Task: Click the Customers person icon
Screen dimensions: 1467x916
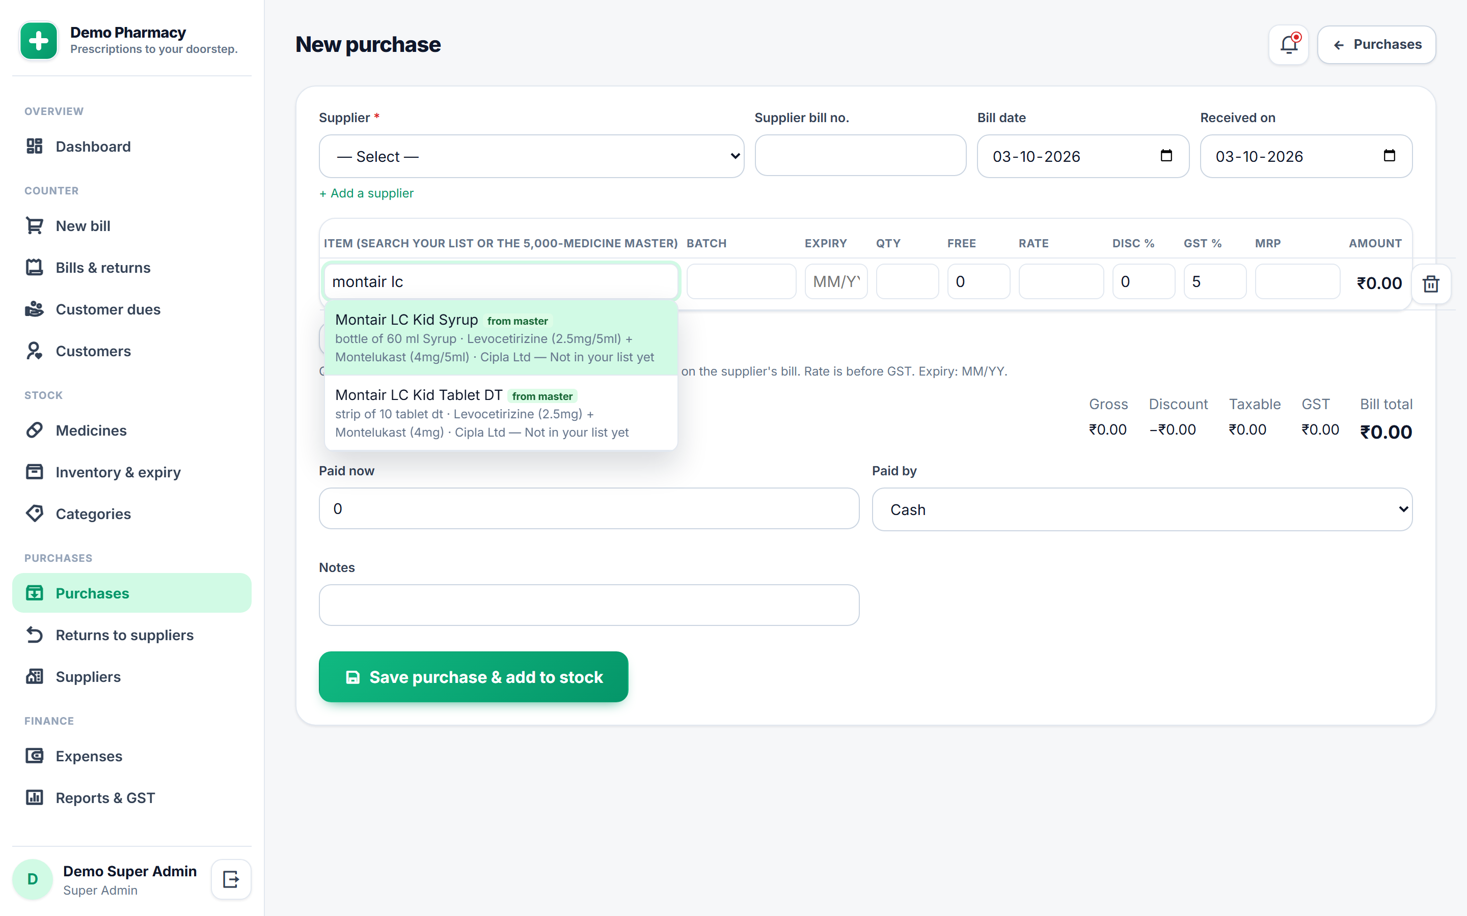Action: 35,351
